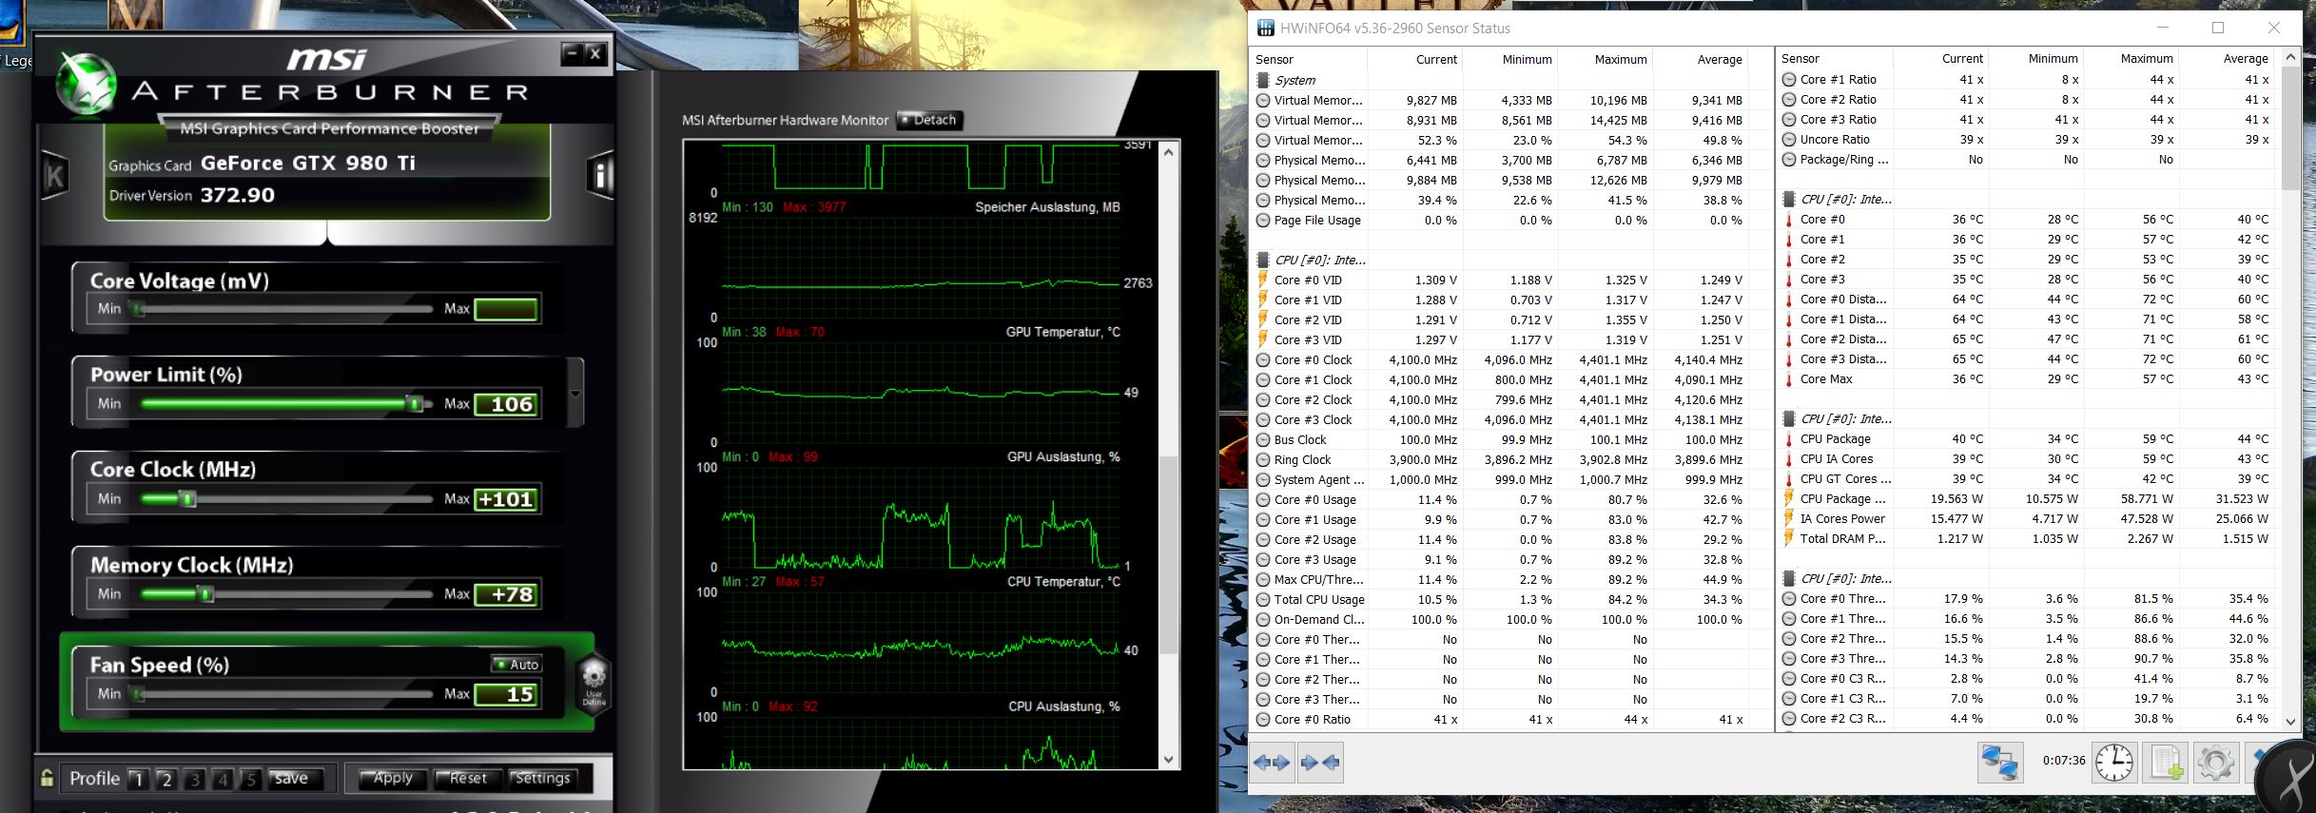
Task: Toggle the Afterburner profile lock icon
Action: [46, 778]
